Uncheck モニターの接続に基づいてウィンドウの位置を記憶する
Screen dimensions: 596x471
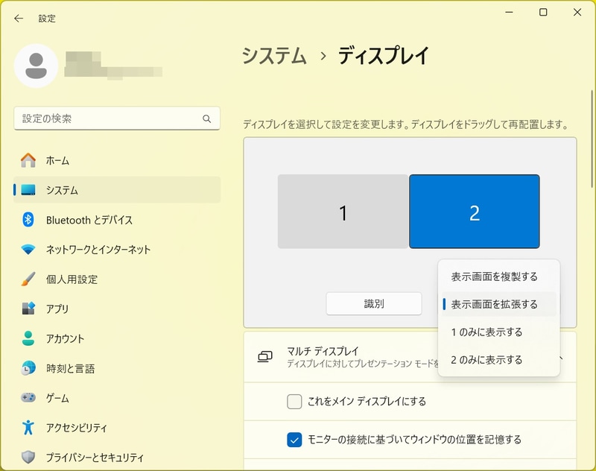pos(293,437)
